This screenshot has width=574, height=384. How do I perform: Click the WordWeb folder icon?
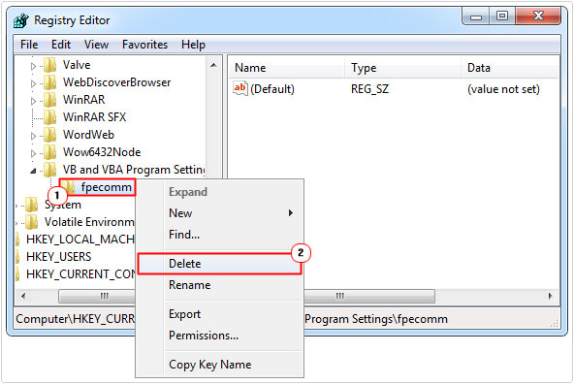pos(49,135)
